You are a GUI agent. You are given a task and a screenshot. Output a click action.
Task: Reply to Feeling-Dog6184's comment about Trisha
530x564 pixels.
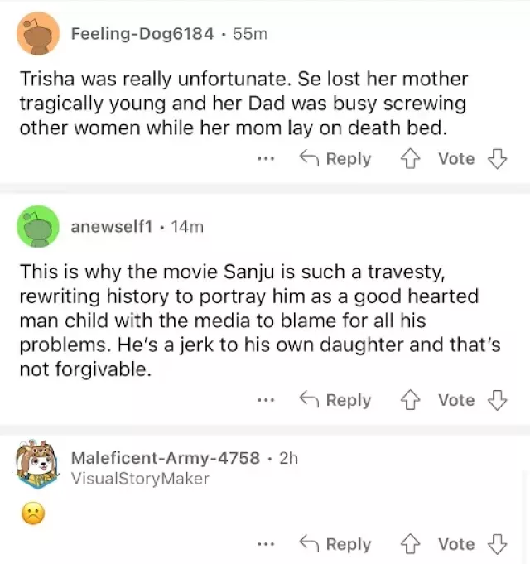point(335,159)
